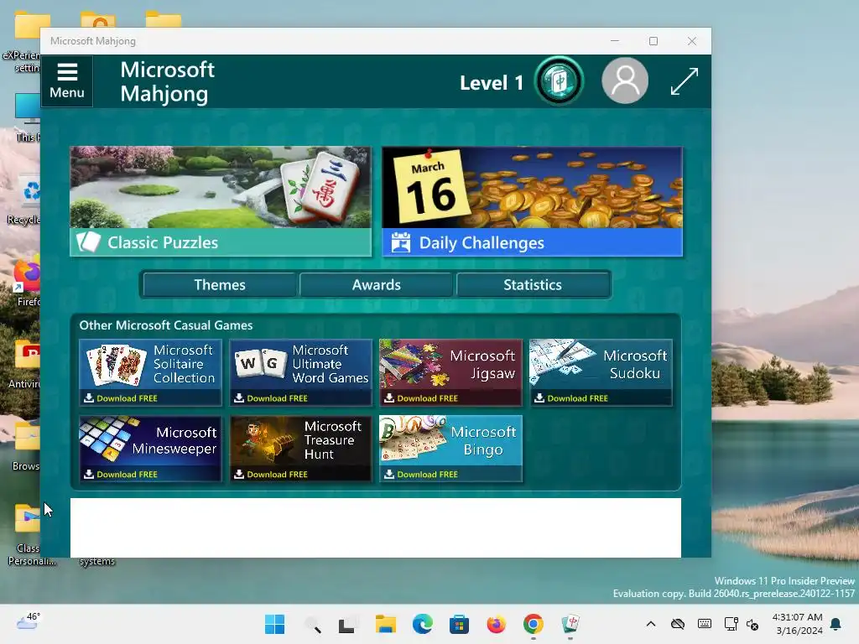Open the hamburger Menu button

[x=67, y=80]
